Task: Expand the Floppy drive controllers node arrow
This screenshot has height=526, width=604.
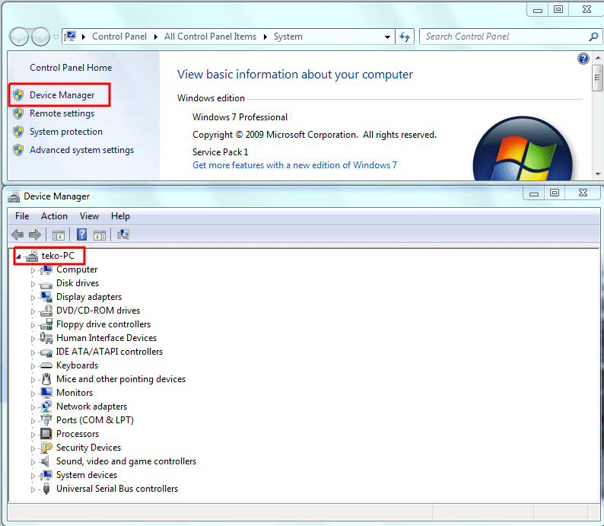Action: (33, 325)
